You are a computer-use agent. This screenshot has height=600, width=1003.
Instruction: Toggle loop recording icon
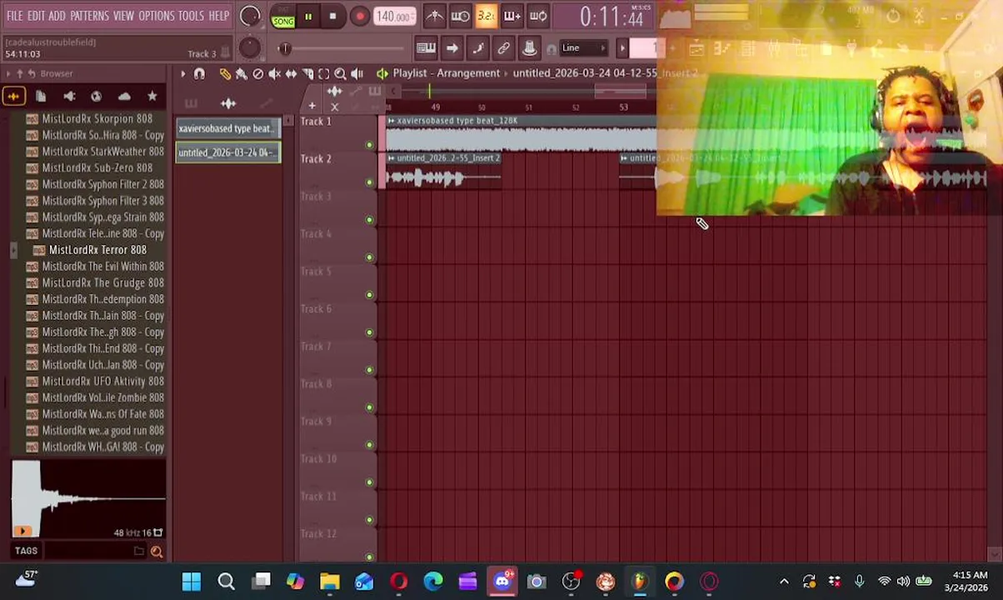(x=538, y=16)
